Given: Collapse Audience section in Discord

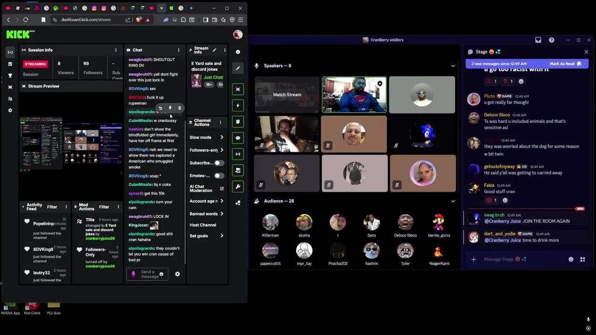Looking at the screenshot, I should tap(453, 201).
